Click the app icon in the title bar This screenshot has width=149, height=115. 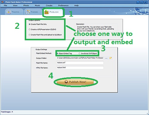coord(2,2)
